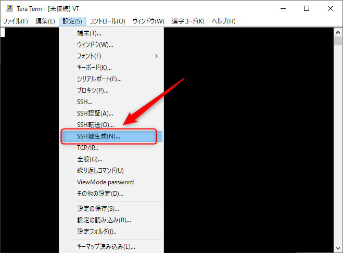Select SSH転送(O)... menu item

[95, 124]
